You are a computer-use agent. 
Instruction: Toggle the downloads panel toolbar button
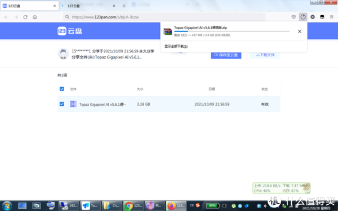(303, 17)
